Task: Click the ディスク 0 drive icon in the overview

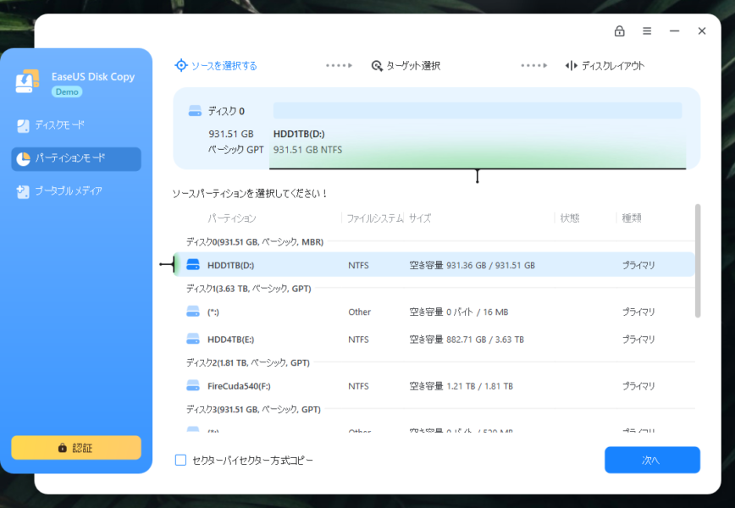Action: click(x=195, y=111)
